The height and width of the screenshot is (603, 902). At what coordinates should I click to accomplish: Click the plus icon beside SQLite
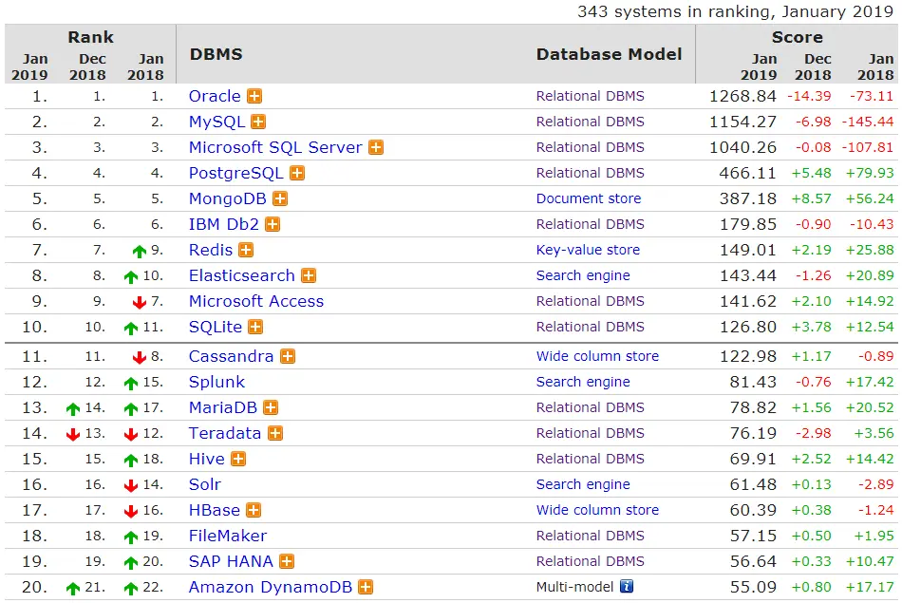coord(254,328)
